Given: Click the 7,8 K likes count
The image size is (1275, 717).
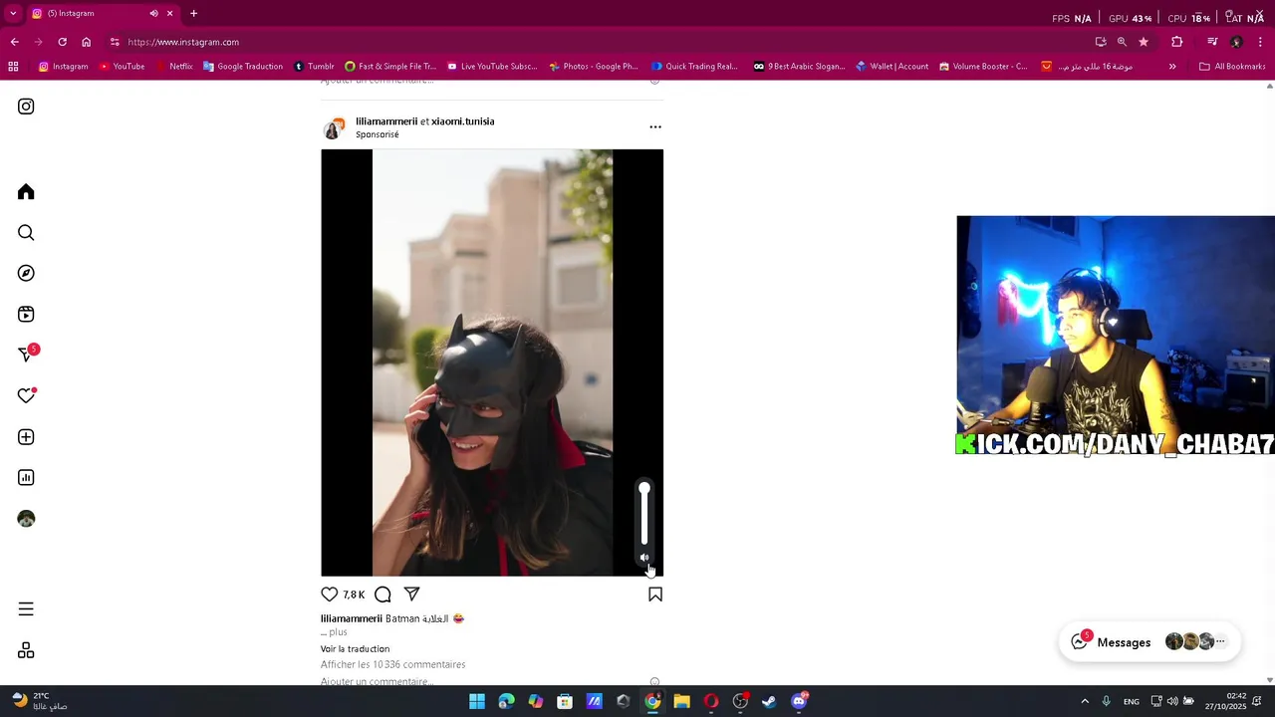Looking at the screenshot, I should pos(354,595).
